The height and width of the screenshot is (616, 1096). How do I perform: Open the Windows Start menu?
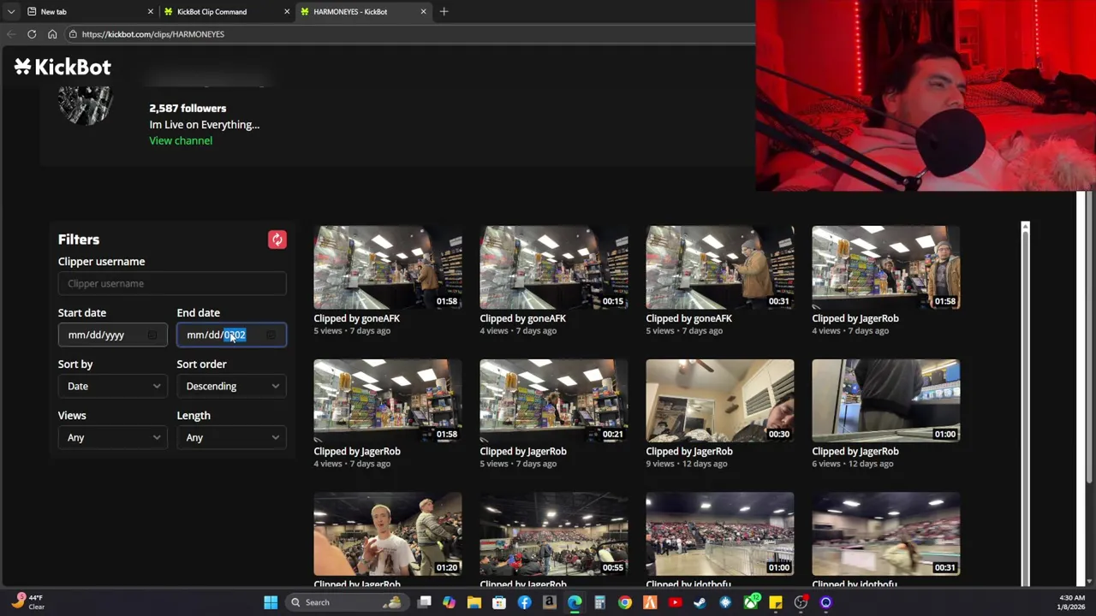271,602
